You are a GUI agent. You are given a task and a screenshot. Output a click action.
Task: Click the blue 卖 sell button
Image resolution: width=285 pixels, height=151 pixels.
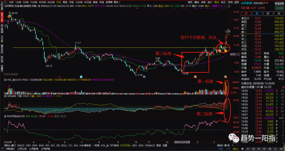[x=257, y=13]
